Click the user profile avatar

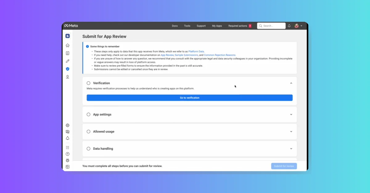[x=297, y=26]
